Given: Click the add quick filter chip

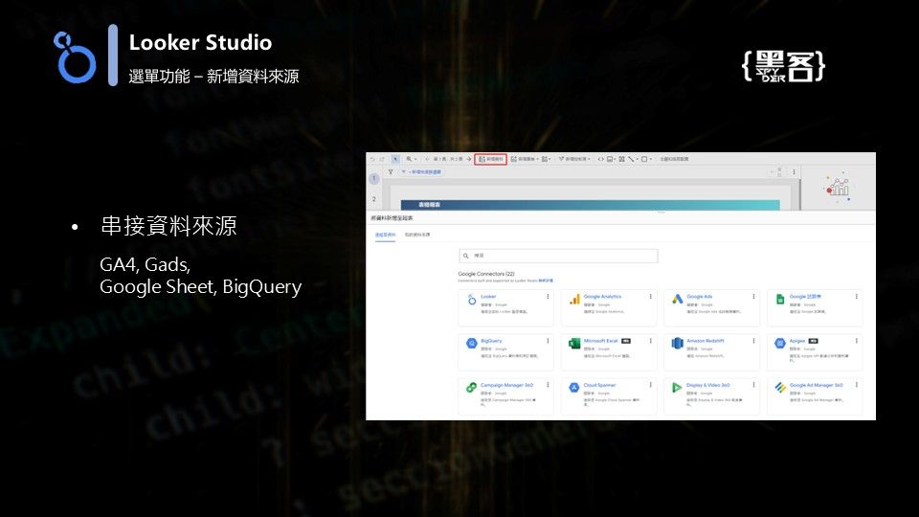Looking at the screenshot, I should pos(421,171).
